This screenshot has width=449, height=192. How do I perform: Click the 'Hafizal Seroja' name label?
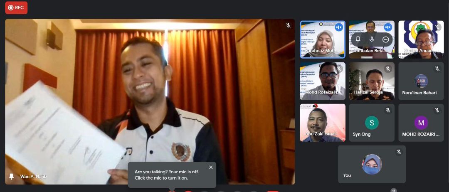point(368,92)
